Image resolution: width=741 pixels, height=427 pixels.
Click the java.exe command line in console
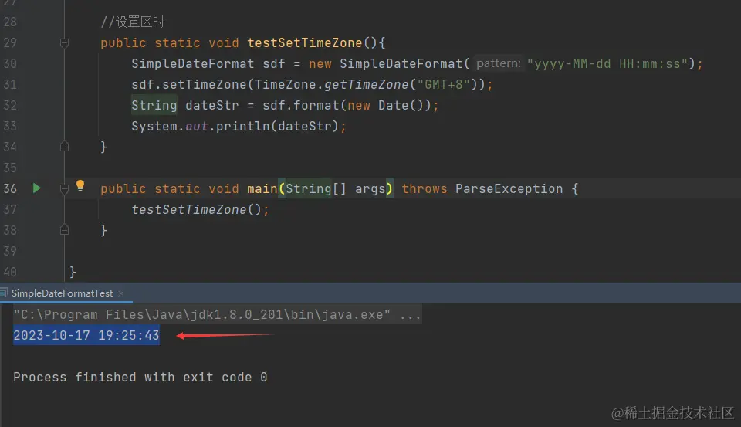217,314
